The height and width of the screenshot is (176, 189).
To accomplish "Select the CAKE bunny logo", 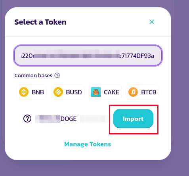I will tap(96, 92).
